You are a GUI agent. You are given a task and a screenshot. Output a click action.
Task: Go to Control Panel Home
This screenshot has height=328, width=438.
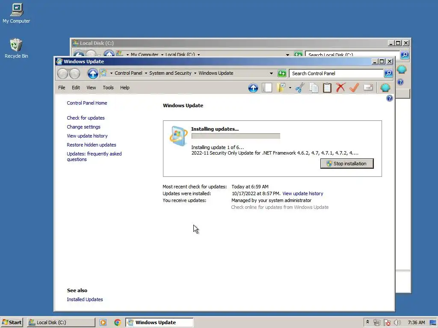(87, 103)
